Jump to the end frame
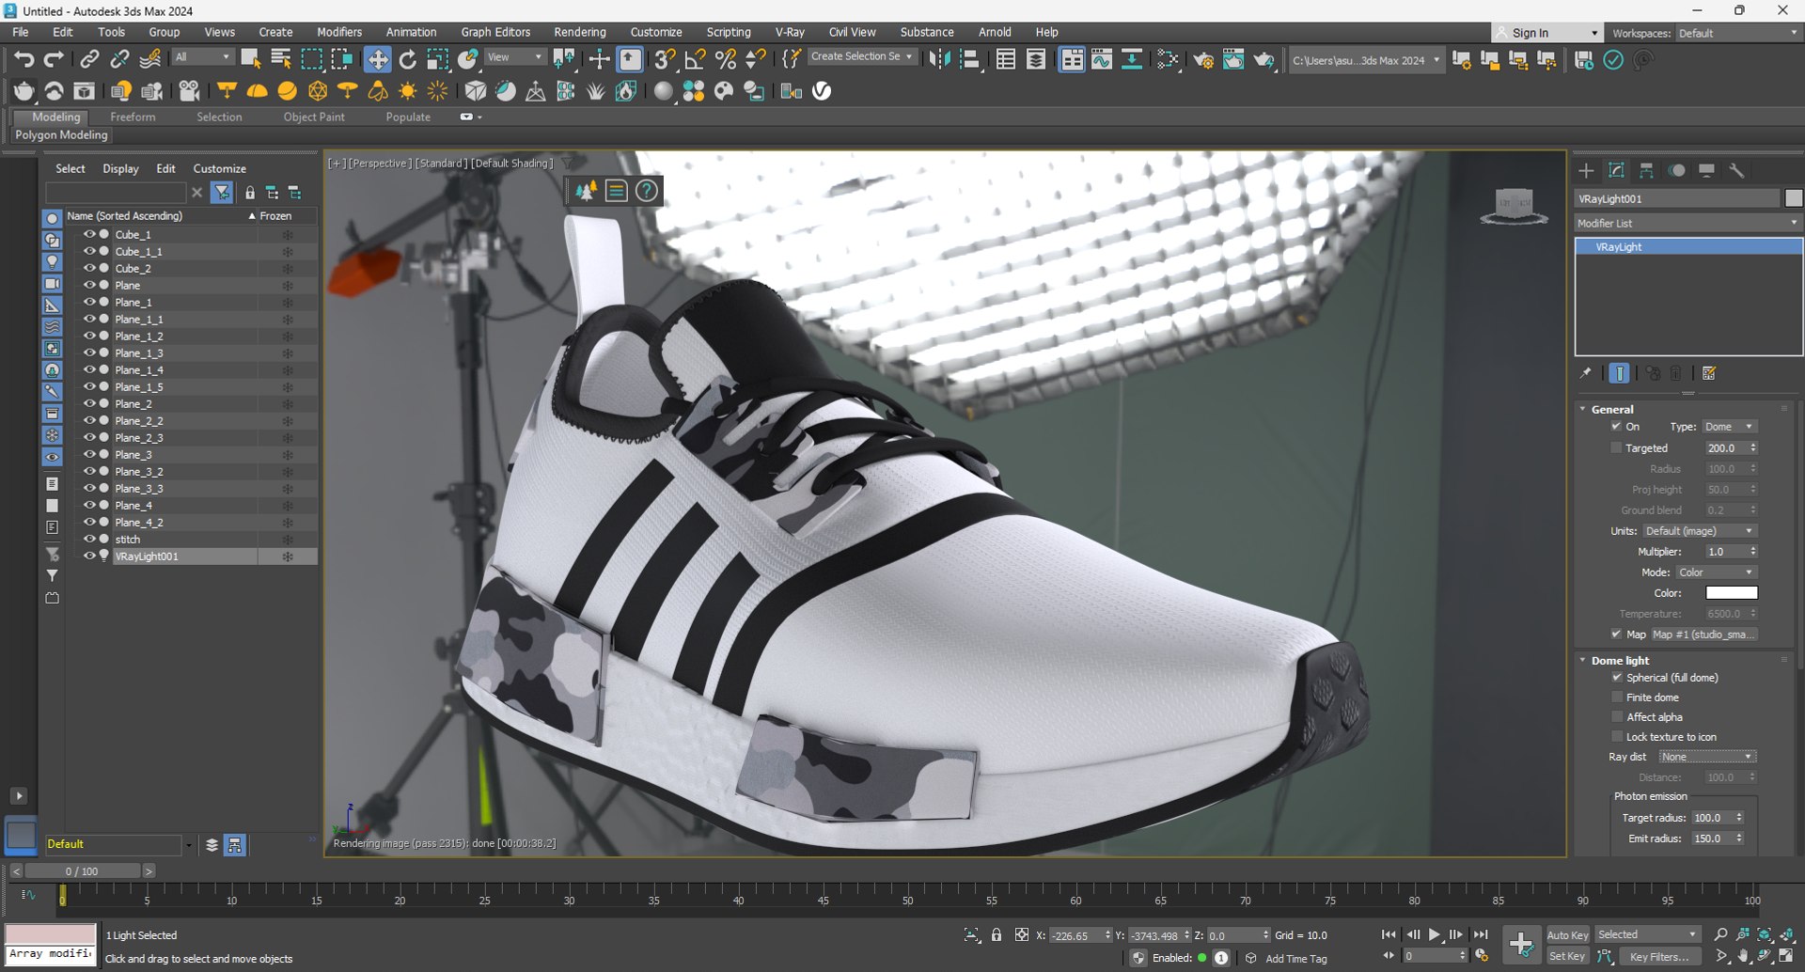1805x972 pixels. tap(1481, 934)
